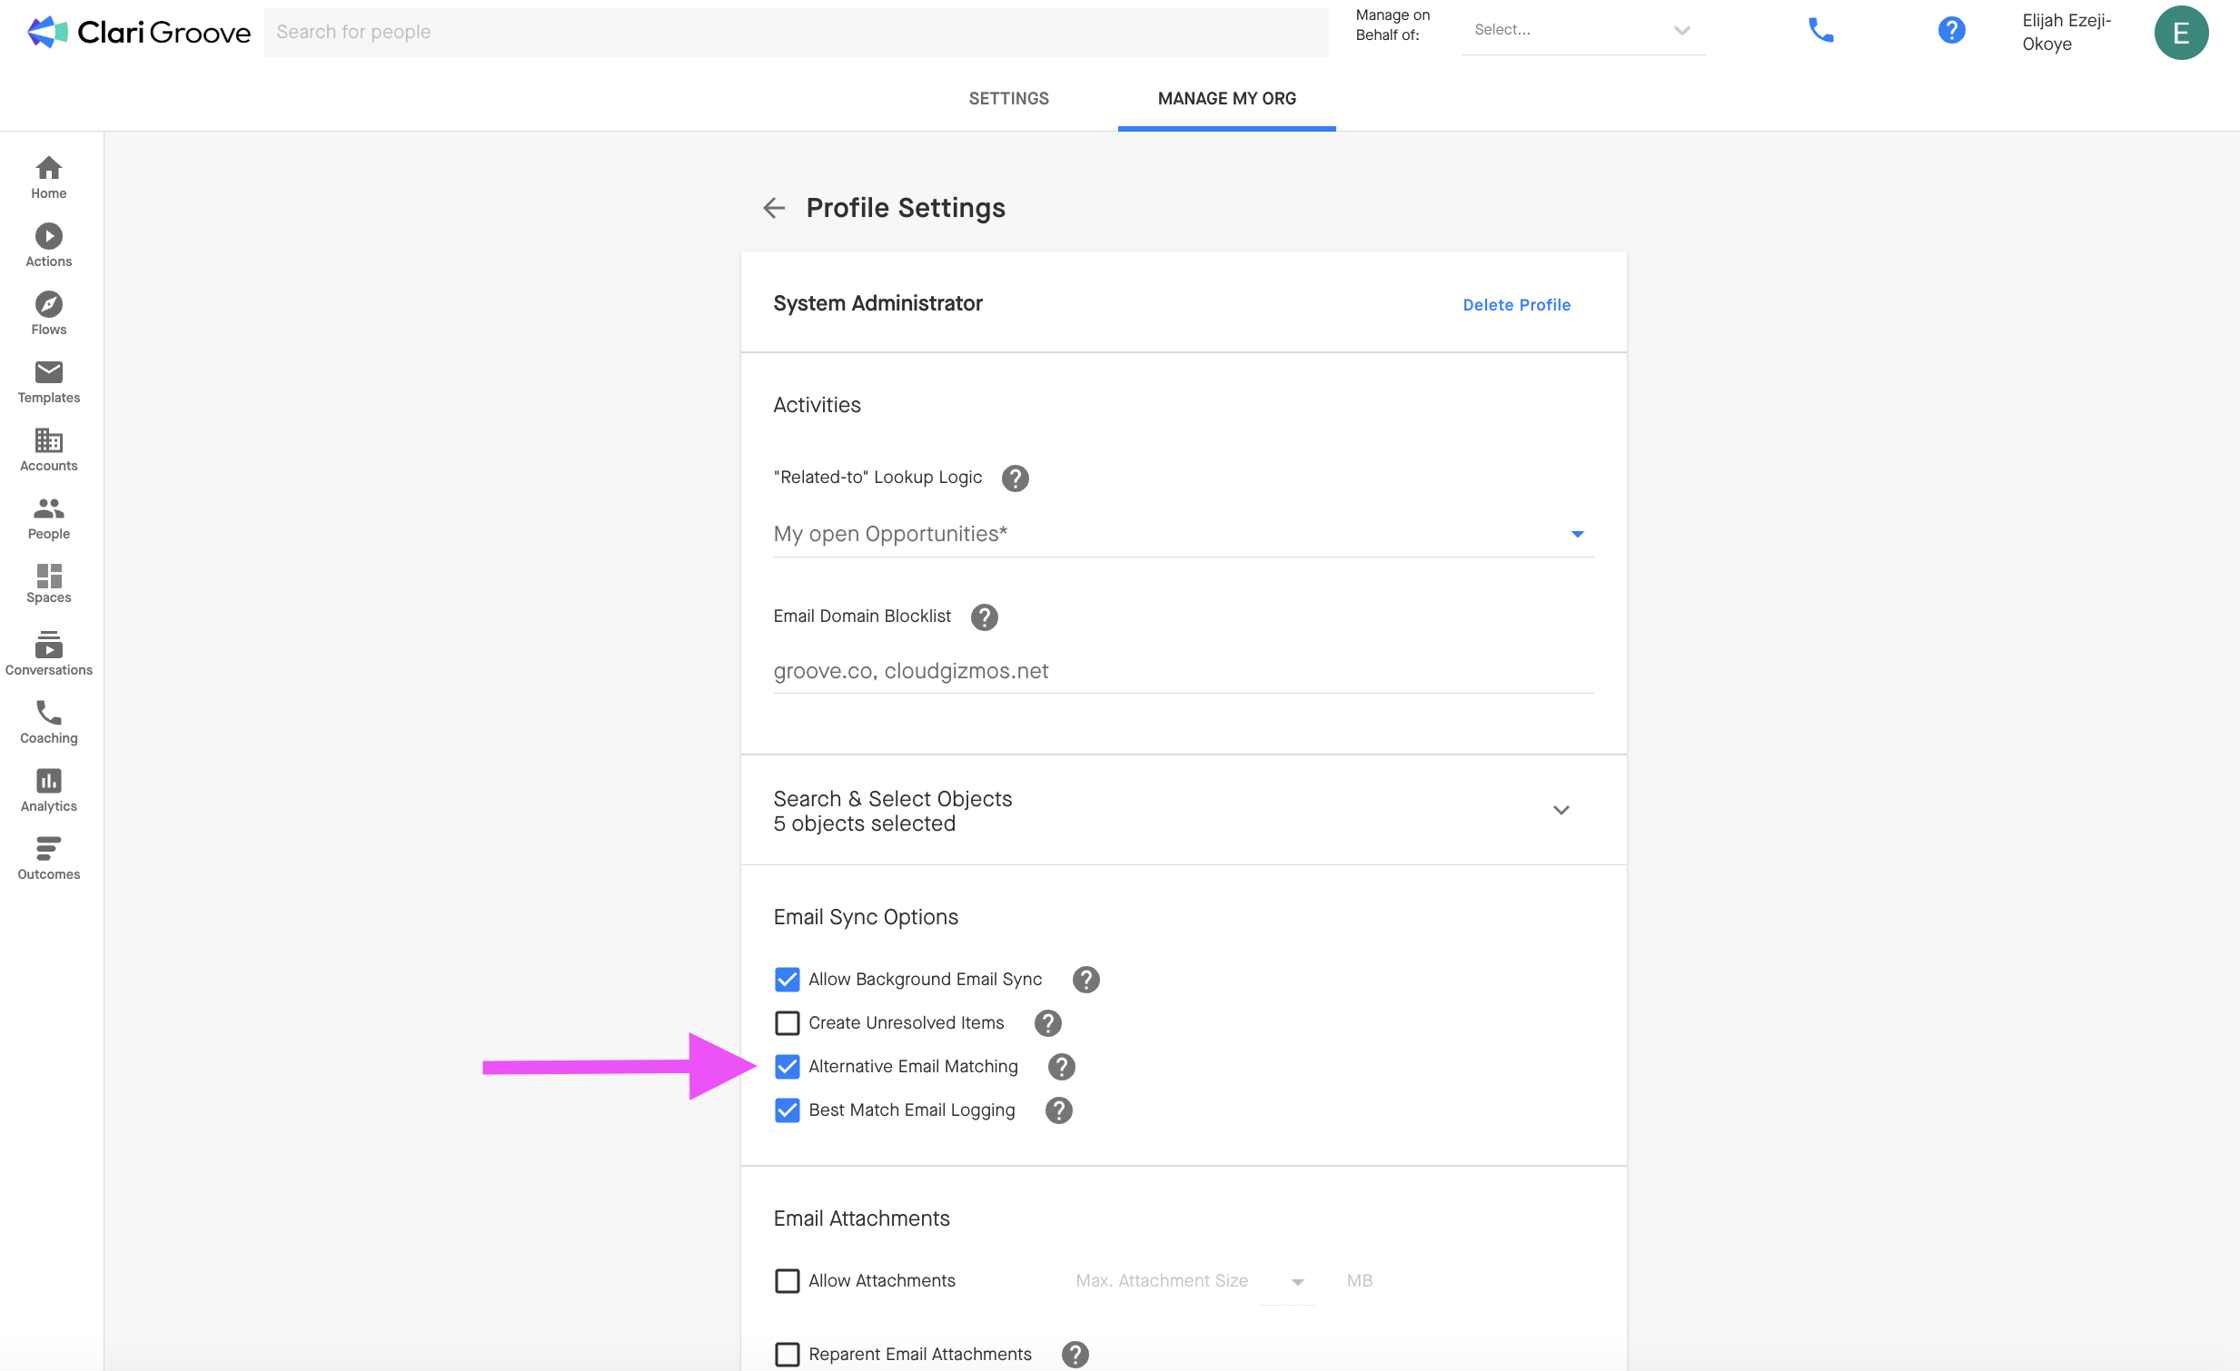Show help for Alternative Email Matching
Screen dimensions: 2240x1371
(x=1061, y=1067)
